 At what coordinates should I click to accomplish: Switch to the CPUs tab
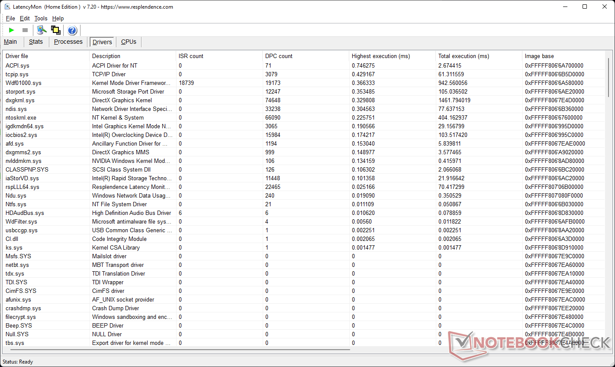click(x=129, y=42)
